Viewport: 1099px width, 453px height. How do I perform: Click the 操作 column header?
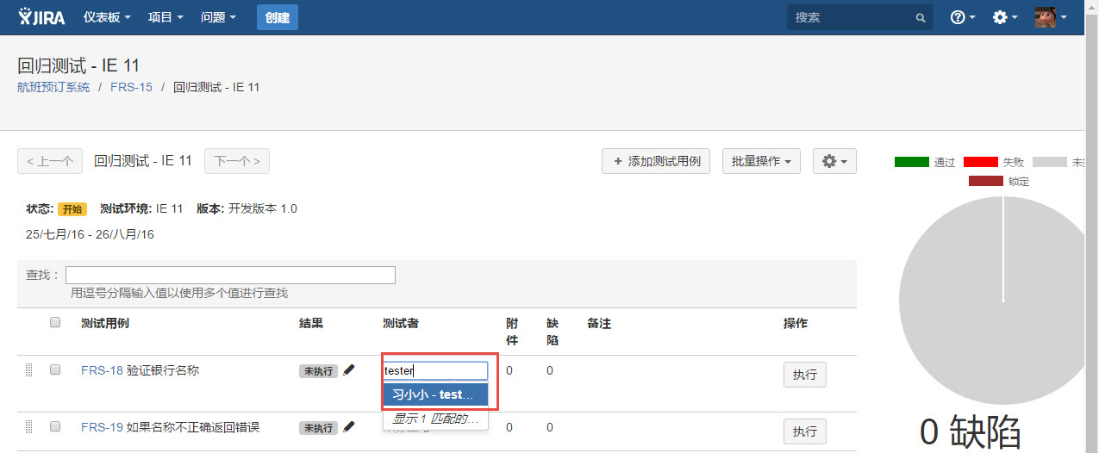pos(796,323)
